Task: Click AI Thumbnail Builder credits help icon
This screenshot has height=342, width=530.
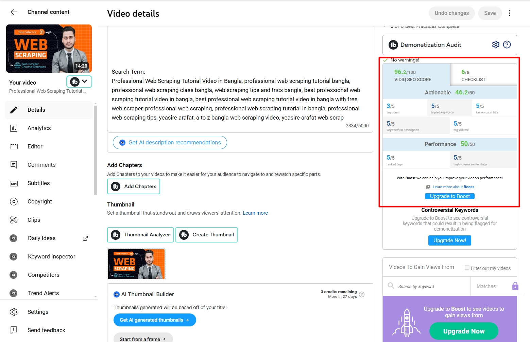Action: point(362,294)
